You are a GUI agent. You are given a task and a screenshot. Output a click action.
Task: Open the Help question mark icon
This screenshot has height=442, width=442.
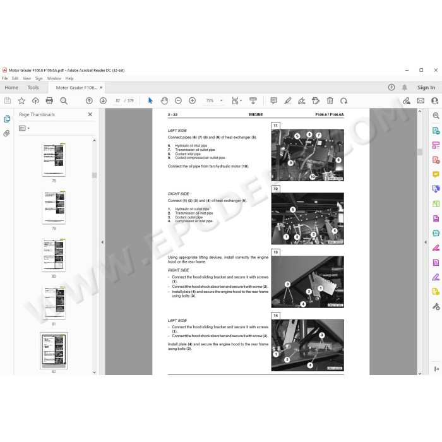391,87
